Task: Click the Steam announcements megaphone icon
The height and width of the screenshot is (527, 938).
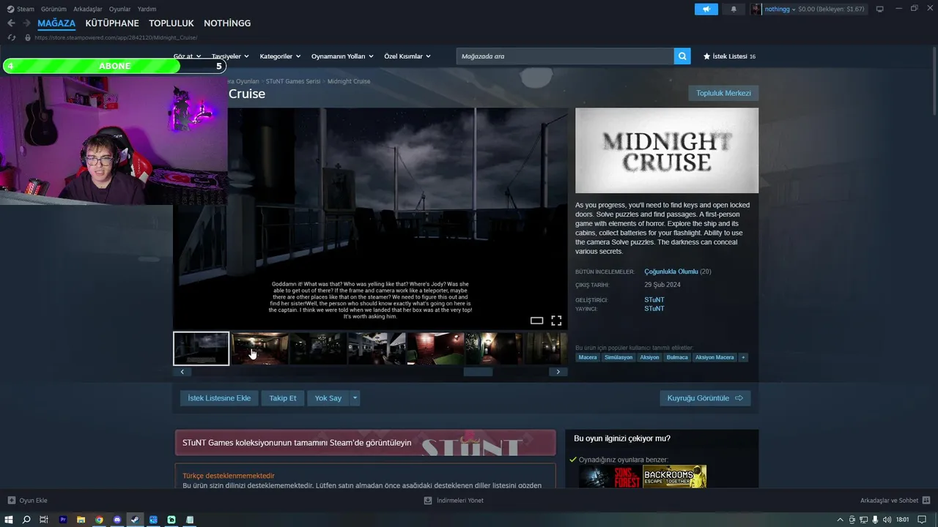Action: [706, 9]
